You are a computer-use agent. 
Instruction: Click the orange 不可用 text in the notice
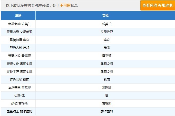(65, 5)
